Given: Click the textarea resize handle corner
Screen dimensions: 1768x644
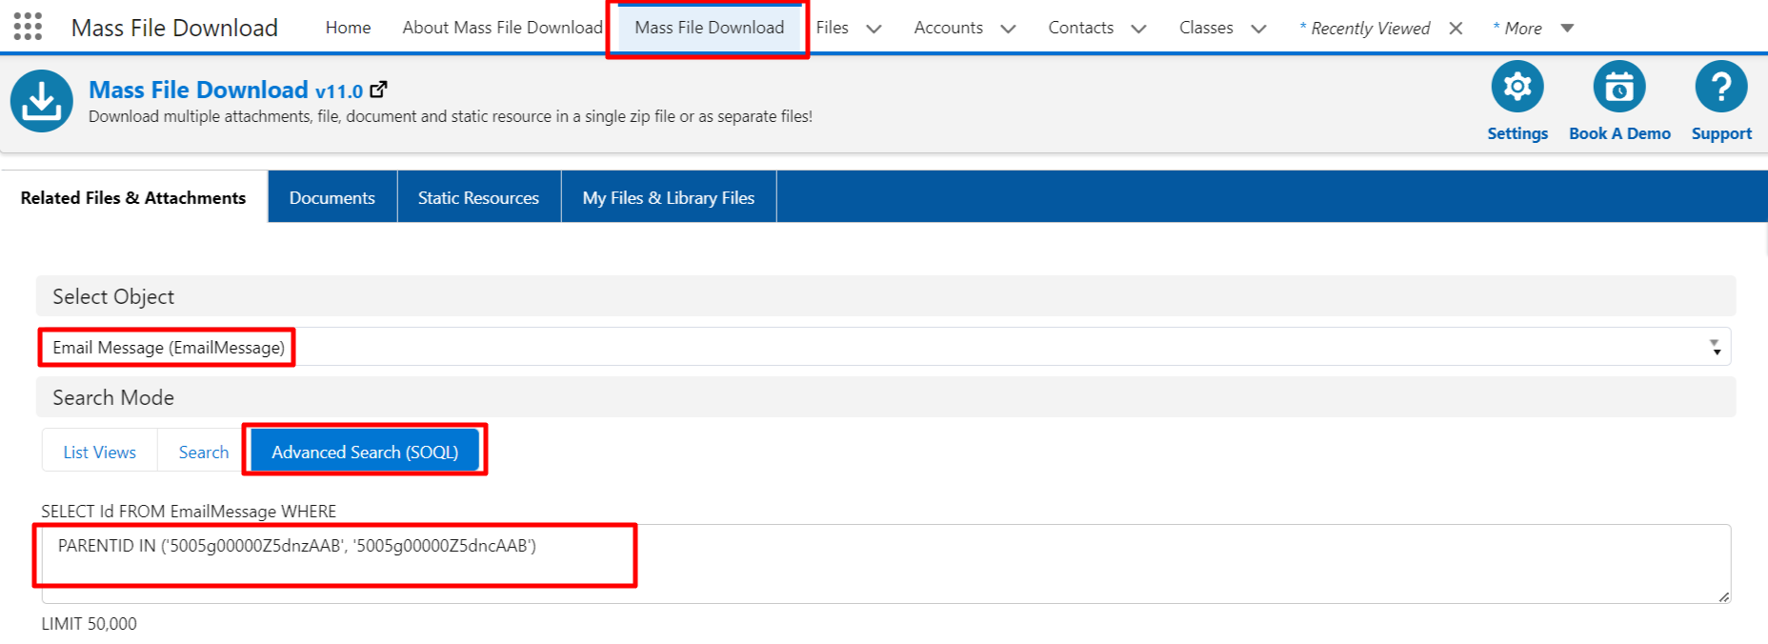Looking at the screenshot, I should [x=1724, y=596].
